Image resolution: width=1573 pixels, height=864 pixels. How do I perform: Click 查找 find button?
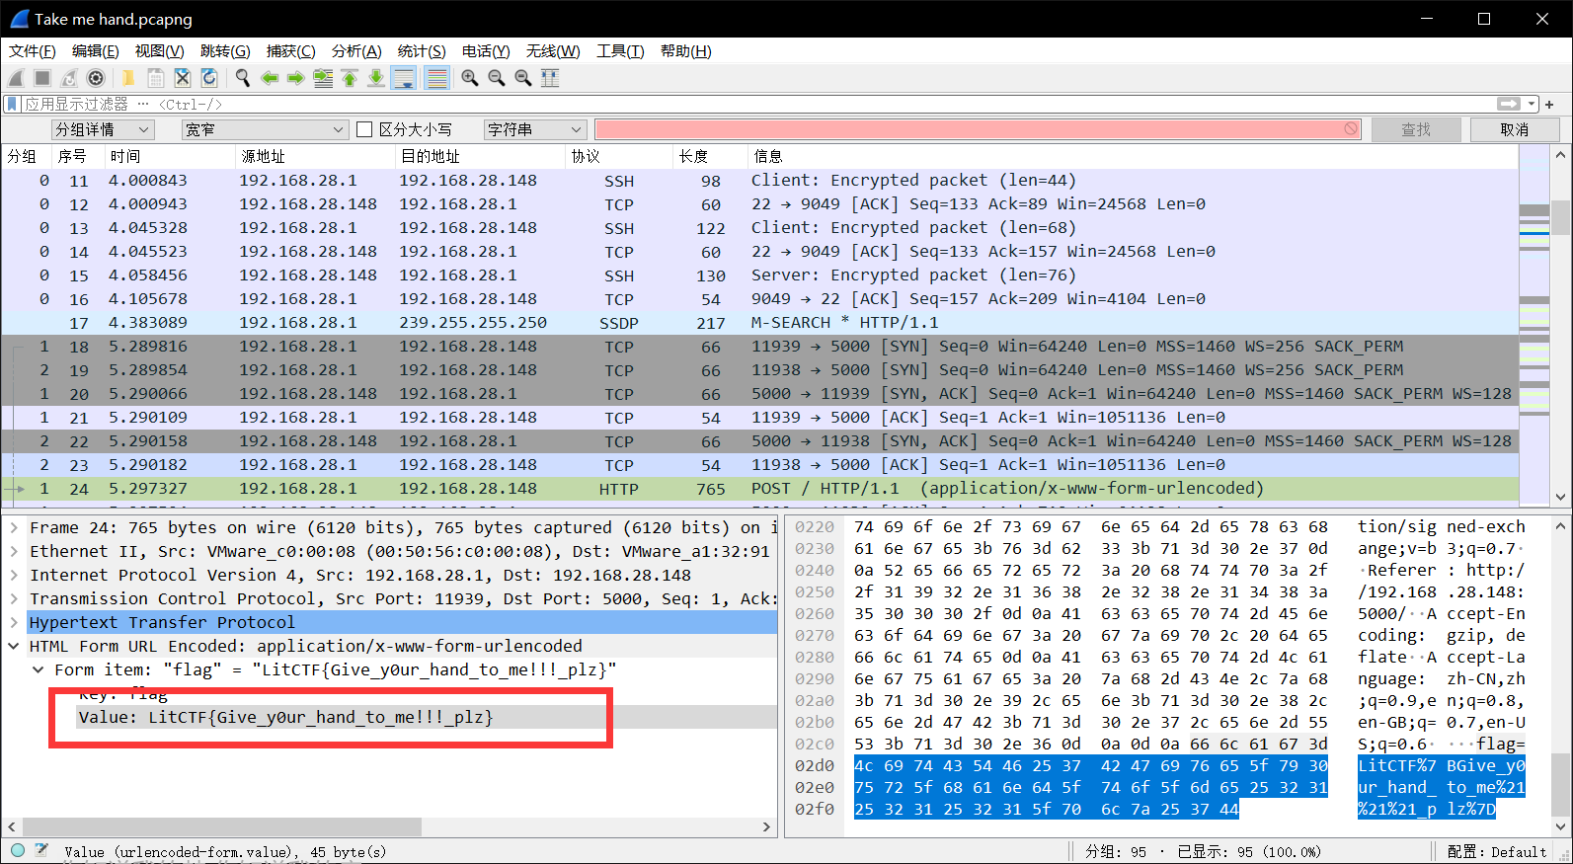(1416, 129)
